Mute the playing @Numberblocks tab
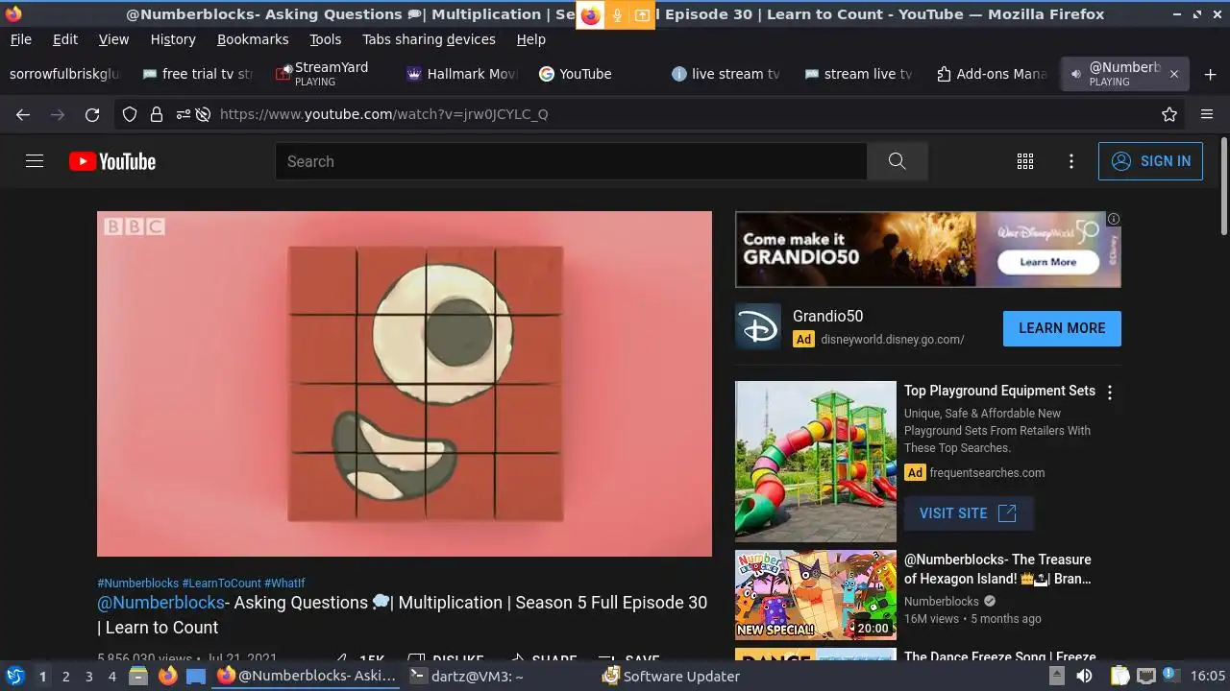The image size is (1230, 691). 1077,74
